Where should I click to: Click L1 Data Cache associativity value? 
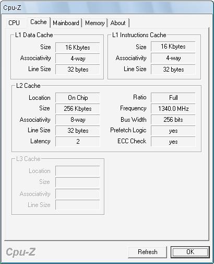[78, 59]
